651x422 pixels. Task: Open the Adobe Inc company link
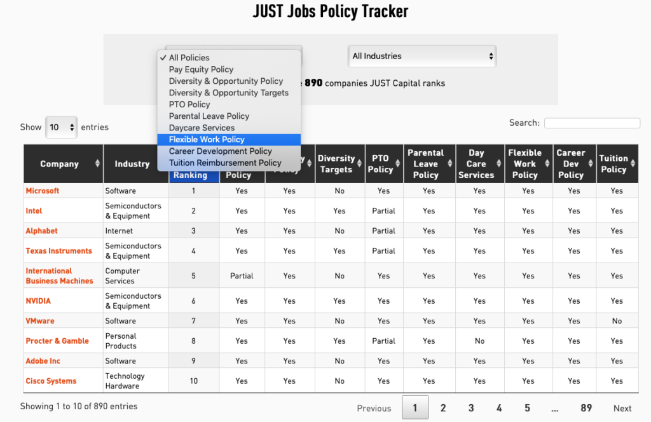coord(43,361)
